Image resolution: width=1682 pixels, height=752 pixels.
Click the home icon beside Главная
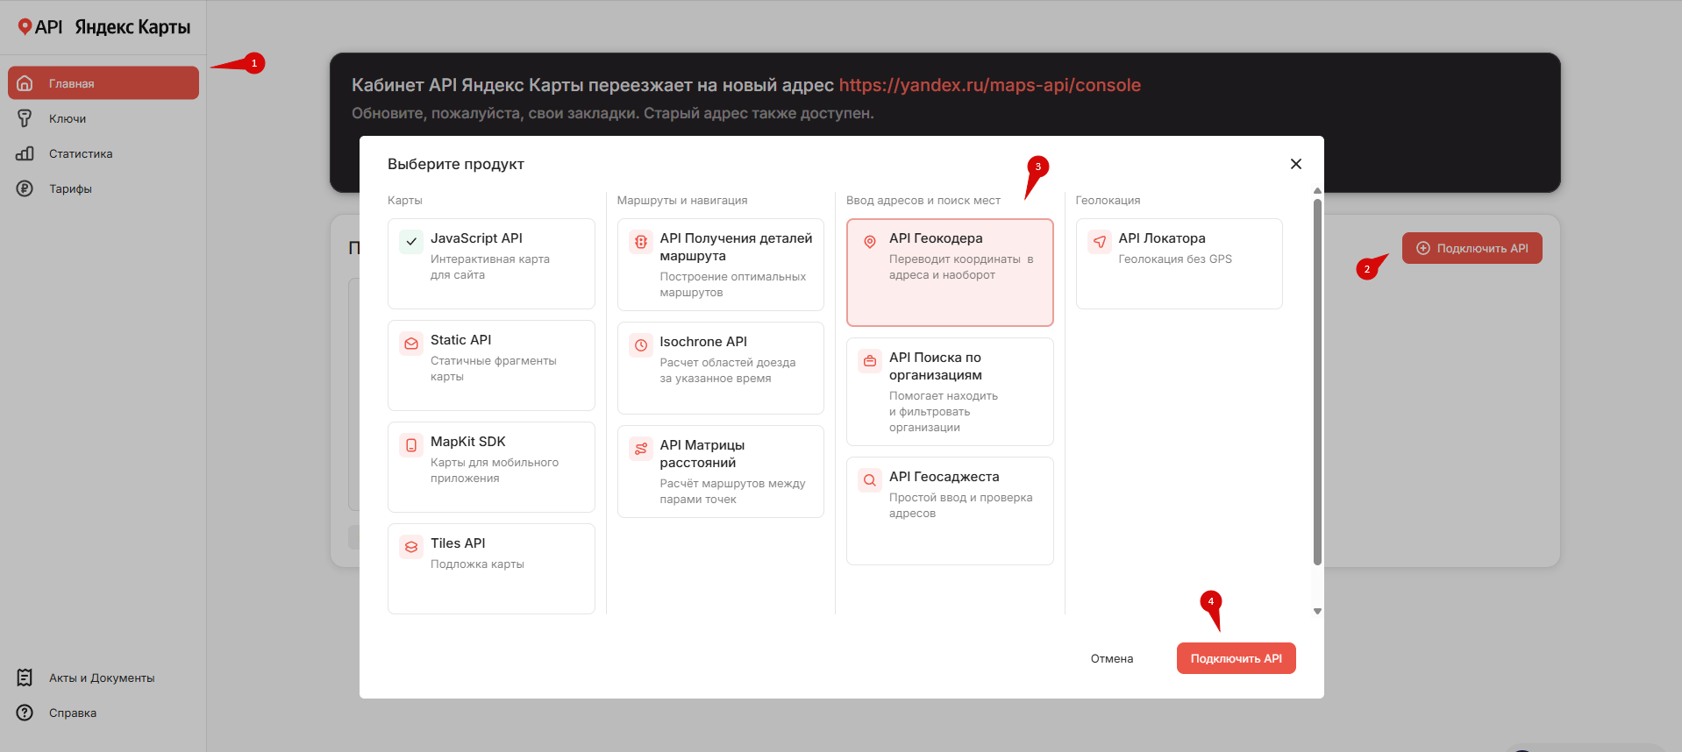(25, 83)
